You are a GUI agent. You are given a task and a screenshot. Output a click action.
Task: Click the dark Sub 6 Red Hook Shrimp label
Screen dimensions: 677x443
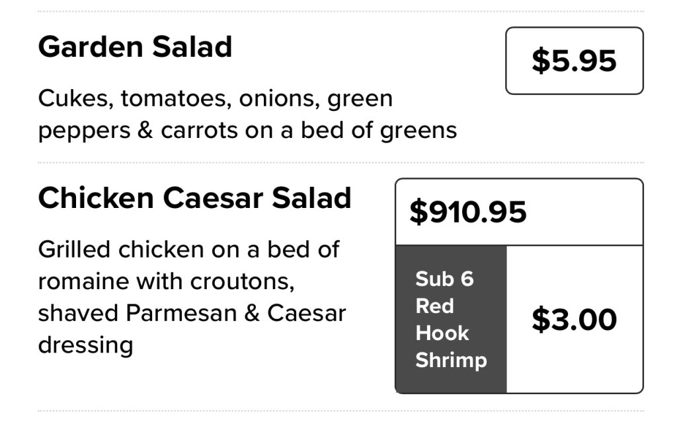tap(451, 320)
